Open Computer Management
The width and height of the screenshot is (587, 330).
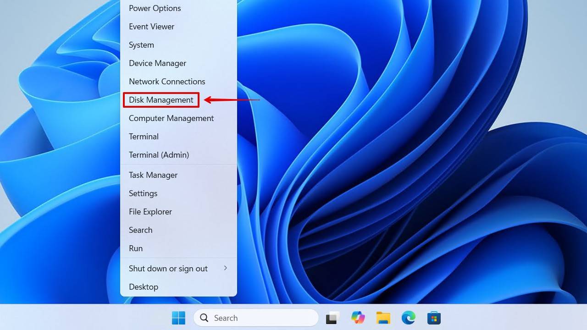pos(171,118)
